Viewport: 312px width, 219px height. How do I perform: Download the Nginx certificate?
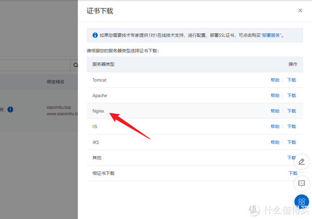(x=292, y=111)
